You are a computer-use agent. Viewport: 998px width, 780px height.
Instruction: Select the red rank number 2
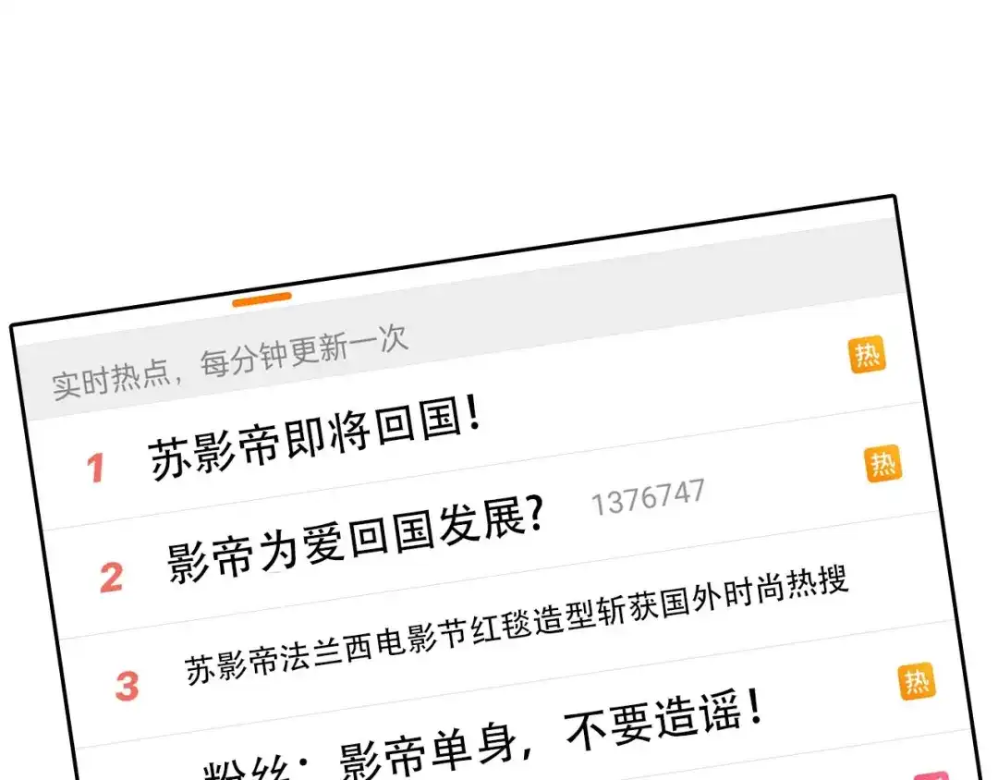click(112, 578)
